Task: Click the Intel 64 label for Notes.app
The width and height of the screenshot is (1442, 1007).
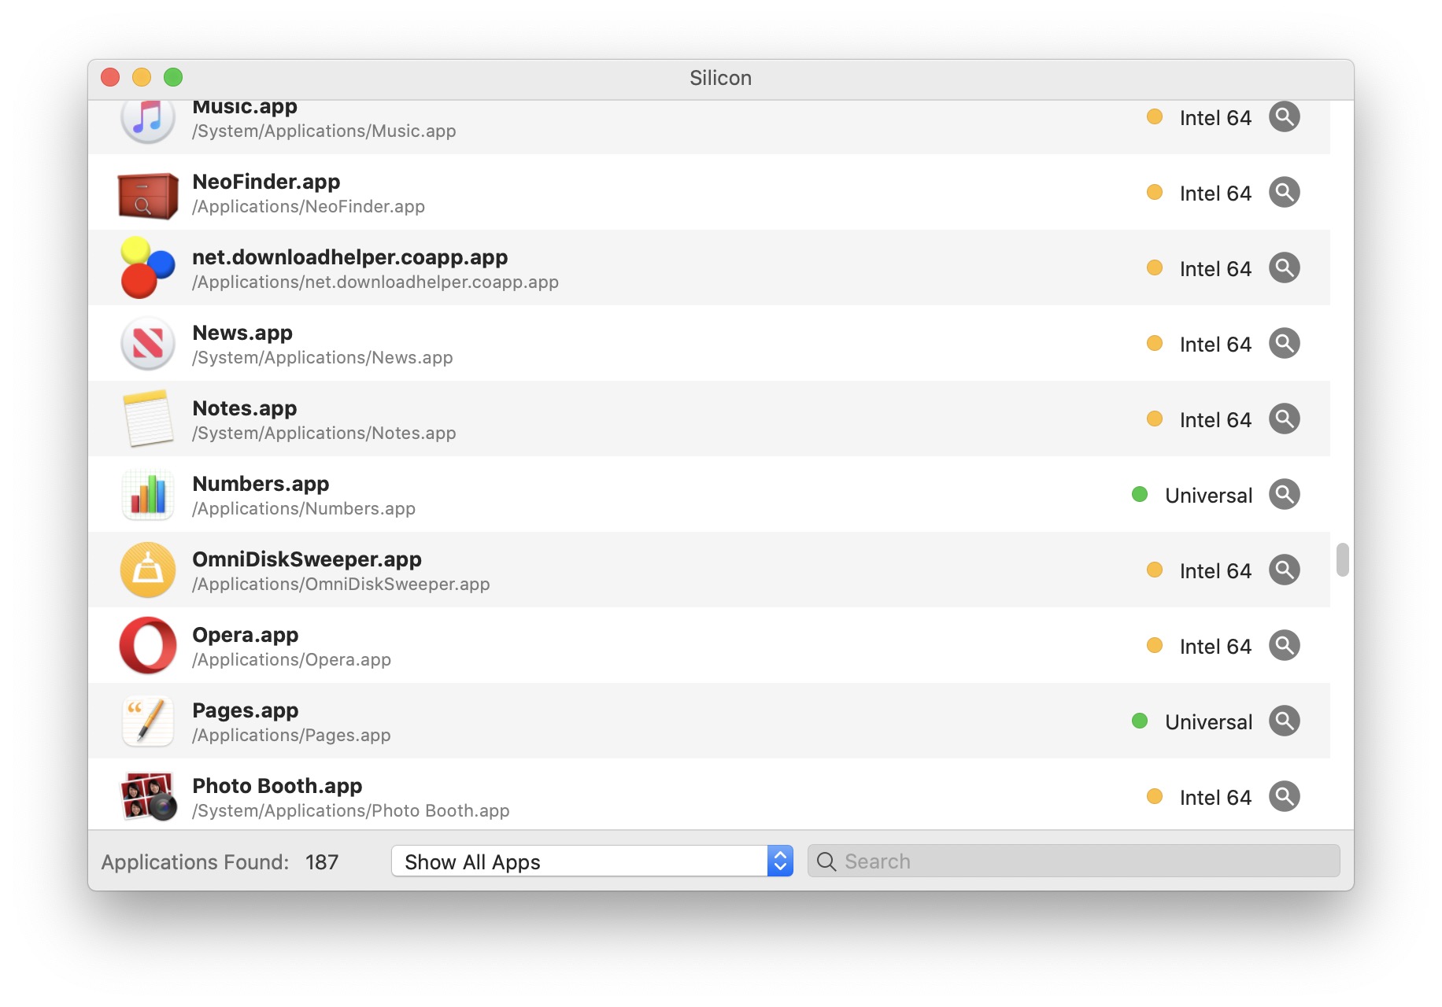Action: (x=1215, y=420)
